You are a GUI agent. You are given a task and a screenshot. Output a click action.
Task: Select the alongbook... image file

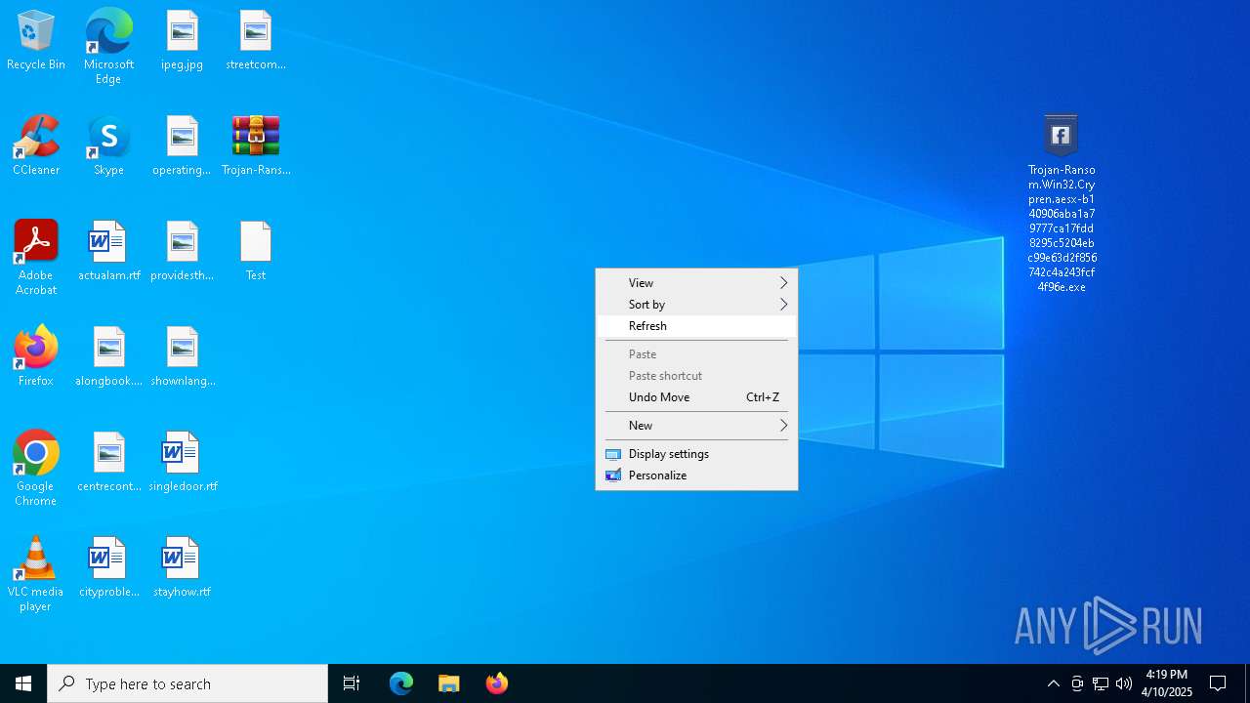tap(108, 356)
